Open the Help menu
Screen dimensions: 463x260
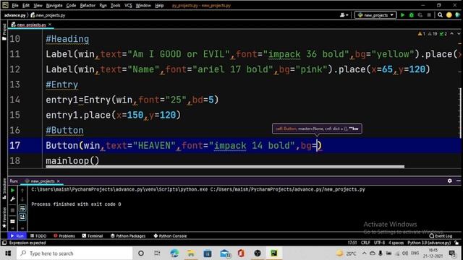point(159,5)
